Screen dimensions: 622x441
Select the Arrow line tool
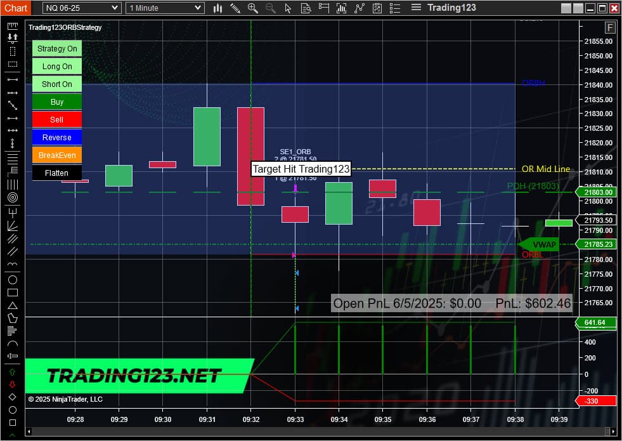pos(13,118)
